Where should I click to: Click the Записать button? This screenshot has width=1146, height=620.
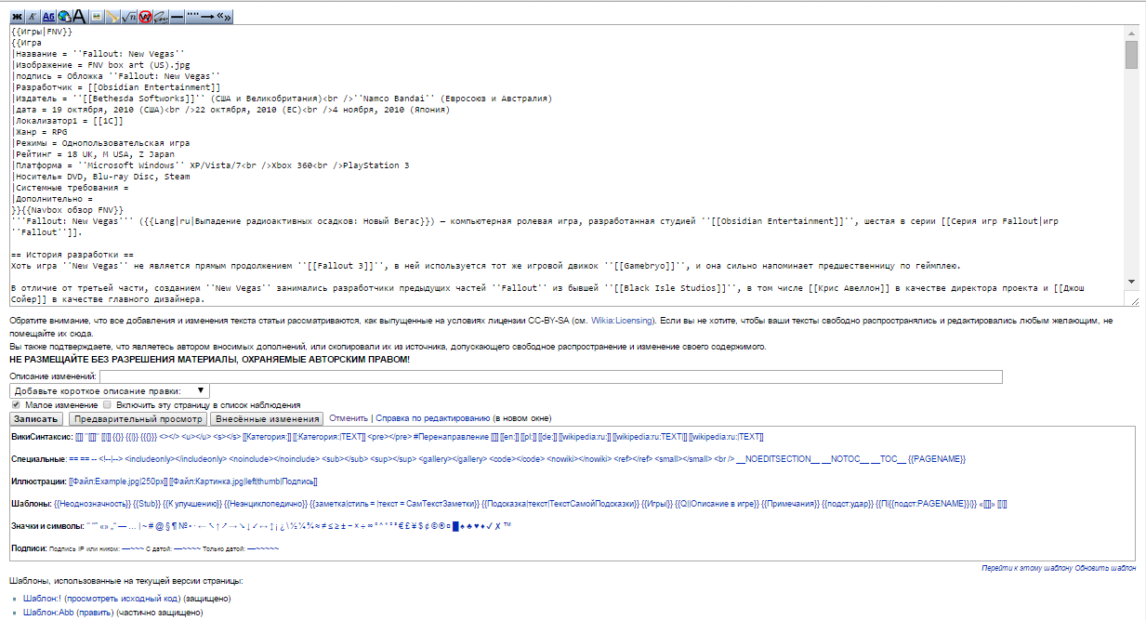(x=36, y=419)
